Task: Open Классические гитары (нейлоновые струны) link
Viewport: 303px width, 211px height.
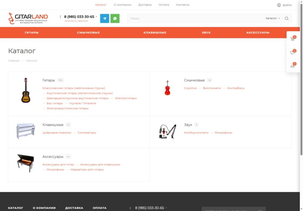Action: (74, 88)
